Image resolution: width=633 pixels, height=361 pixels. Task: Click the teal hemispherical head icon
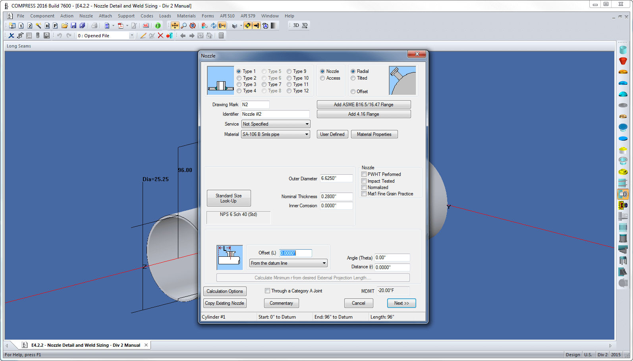tap(623, 94)
